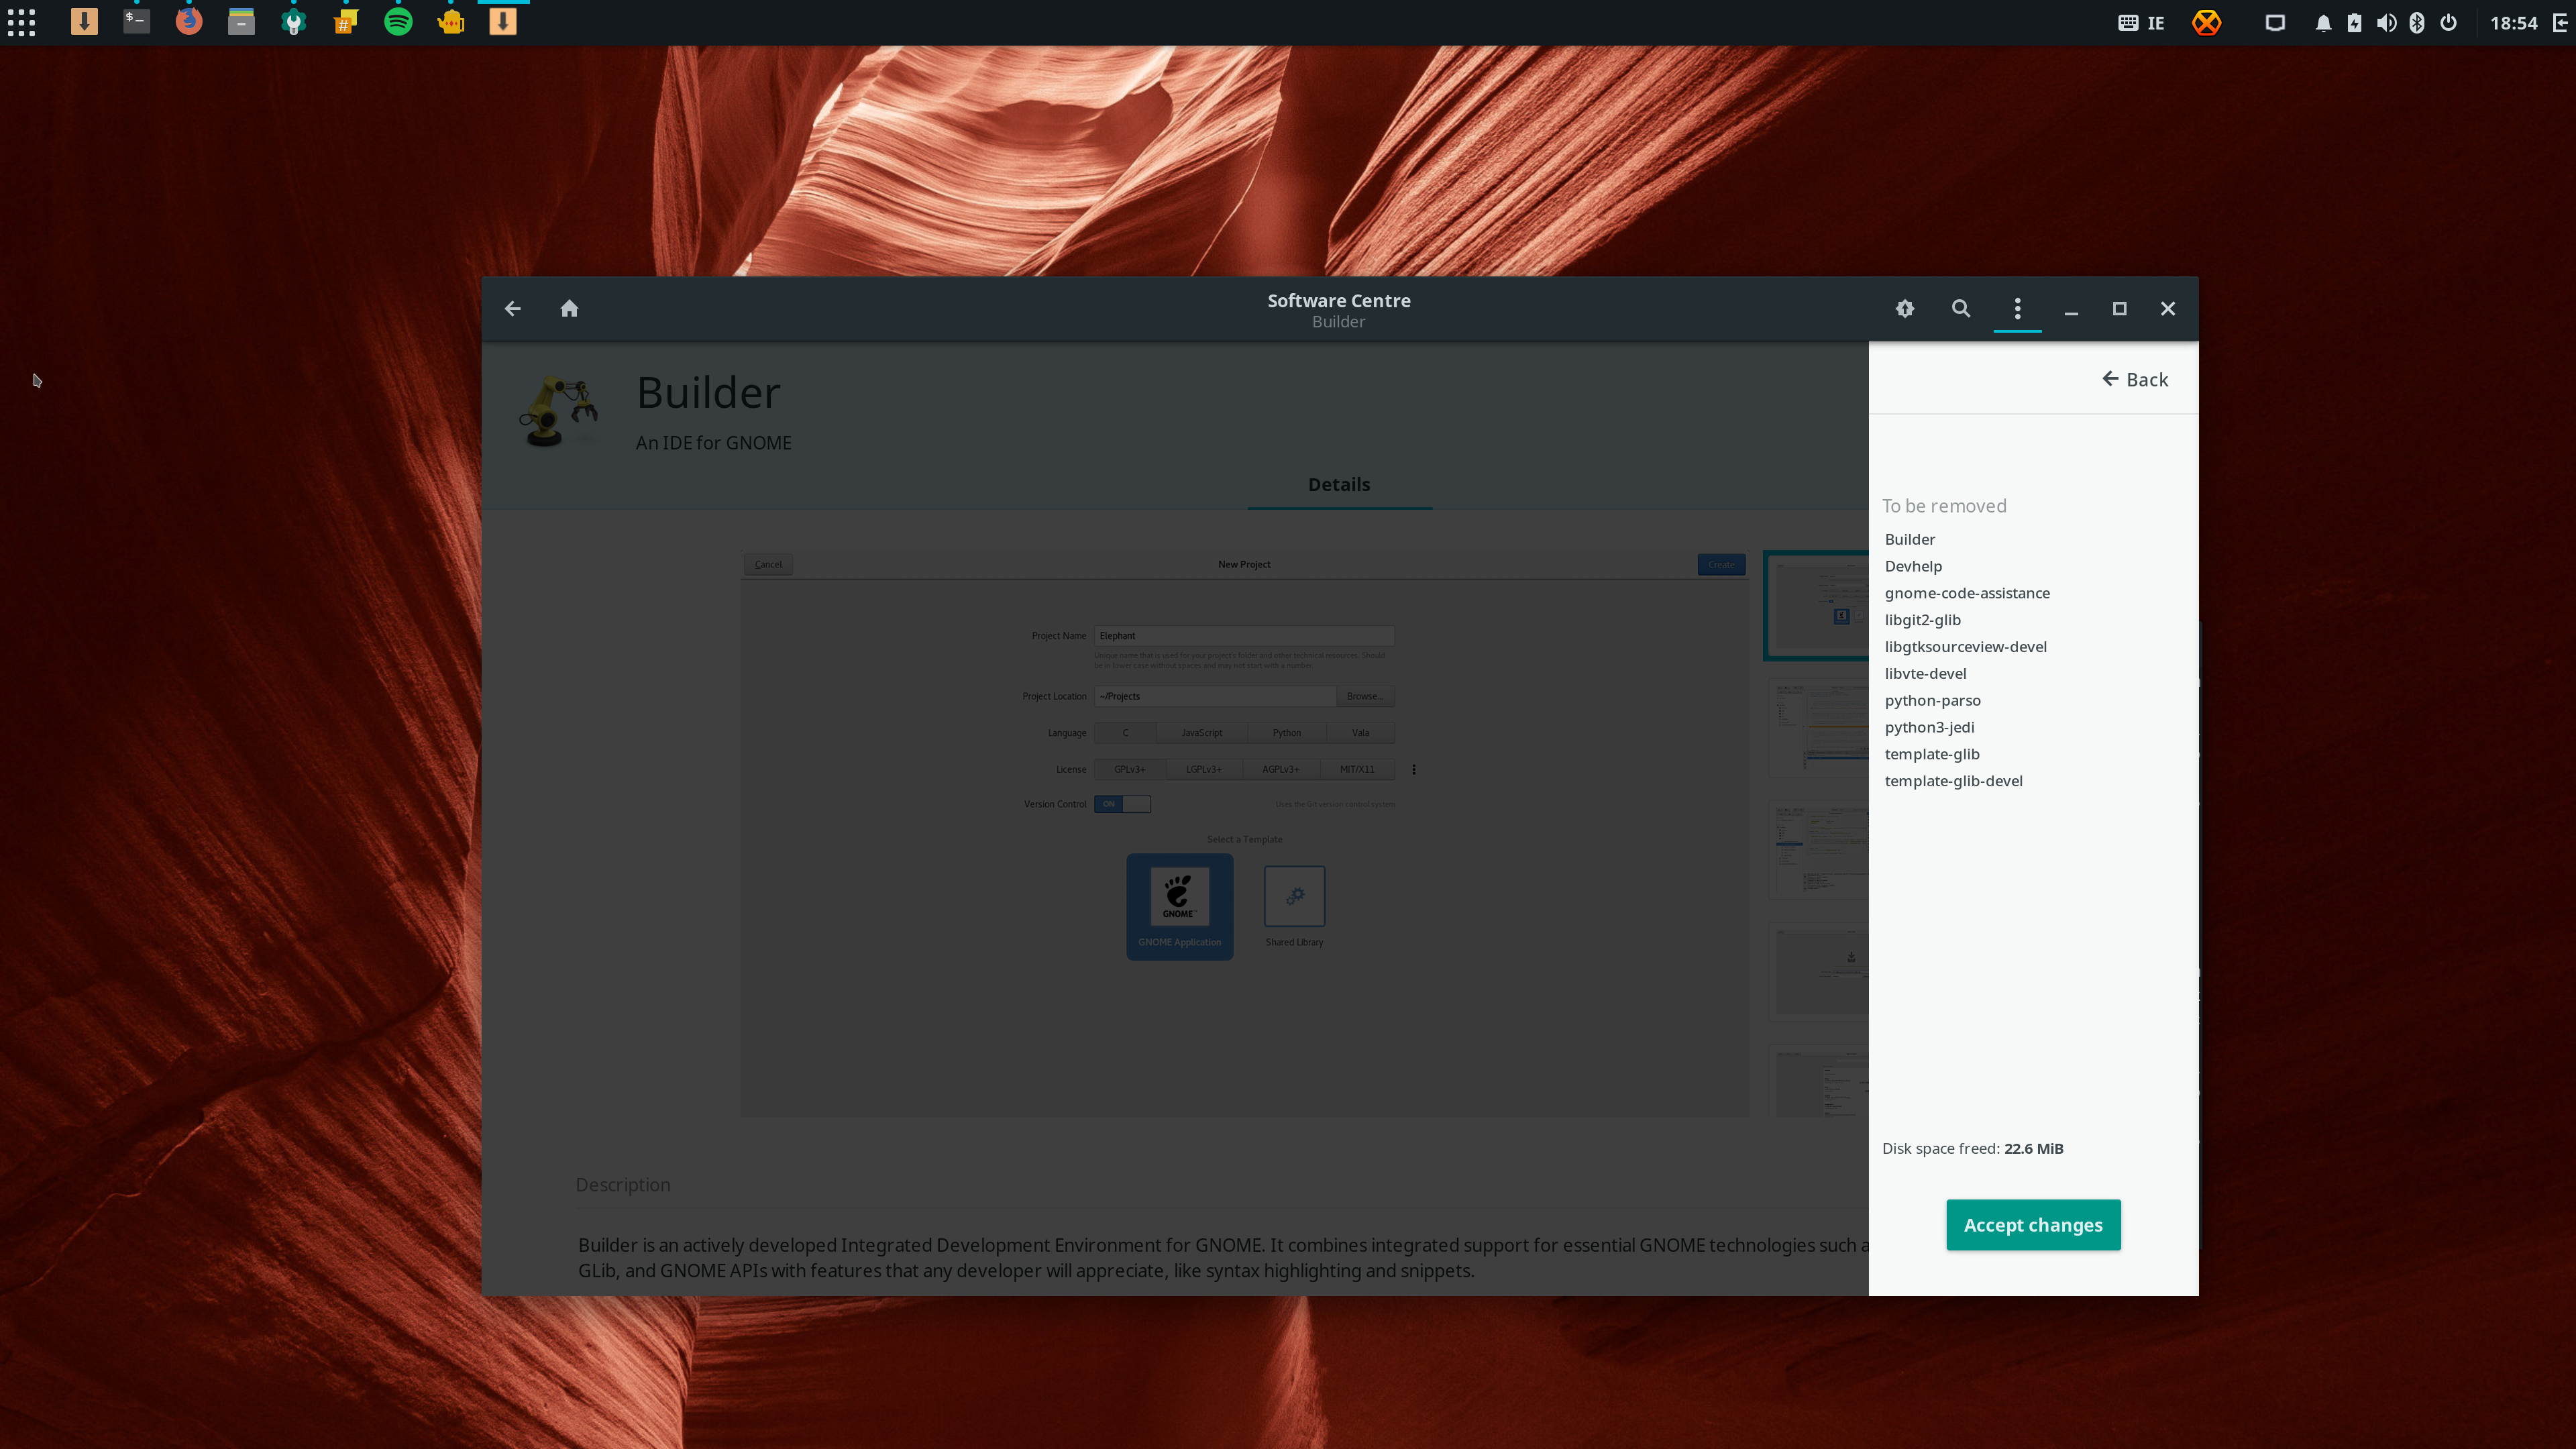Select 'template-glib-devel' entry
This screenshot has width=2576, height=1449.
(1953, 782)
